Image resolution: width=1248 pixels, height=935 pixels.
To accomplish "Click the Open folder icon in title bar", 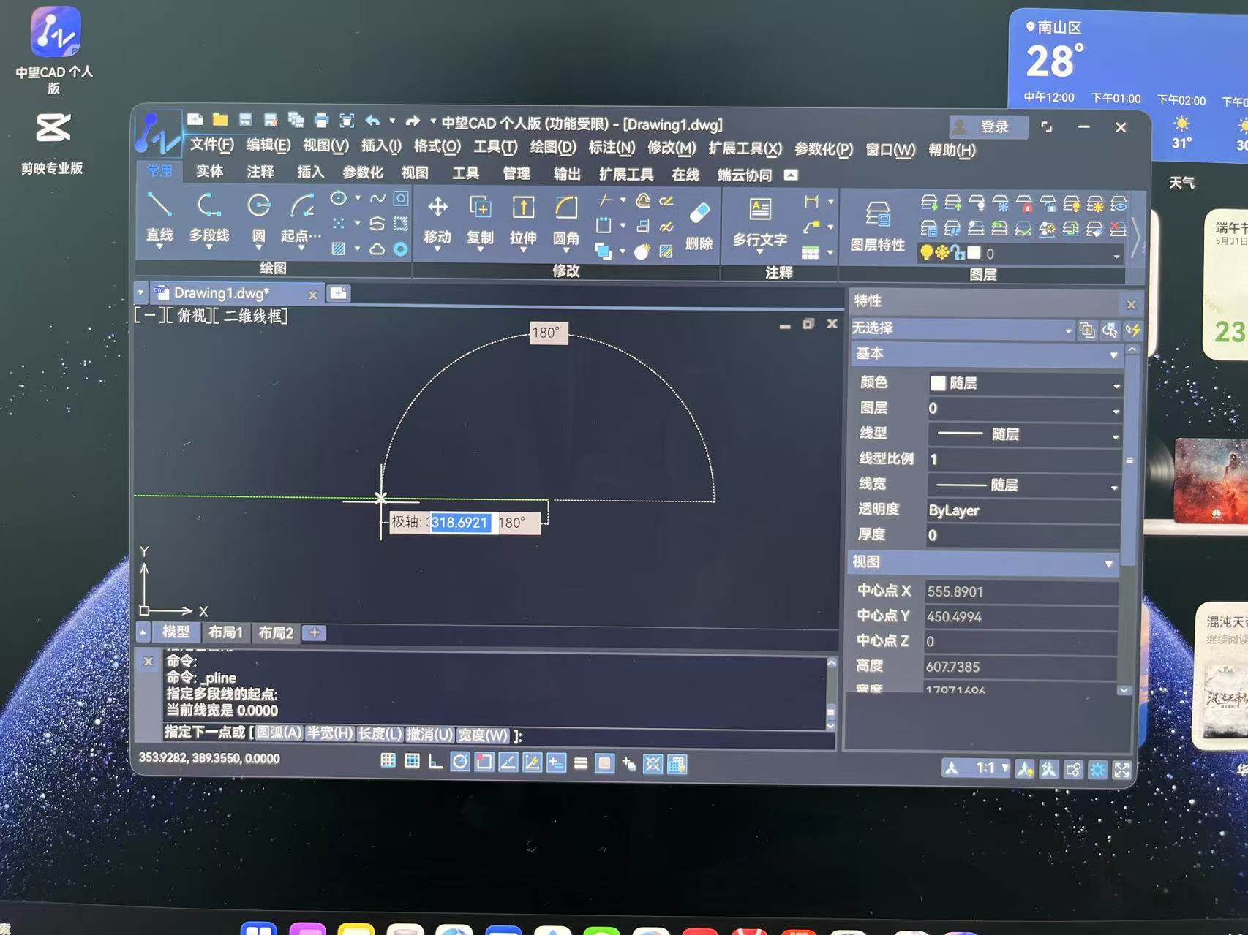I will (x=220, y=119).
